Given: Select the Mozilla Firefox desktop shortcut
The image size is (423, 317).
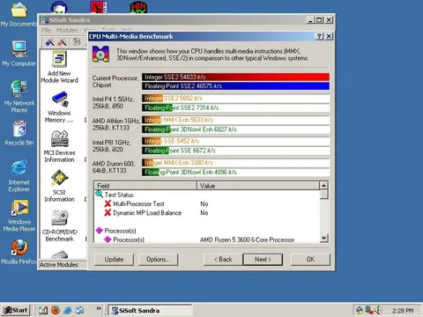Looking at the screenshot, I should [19, 247].
